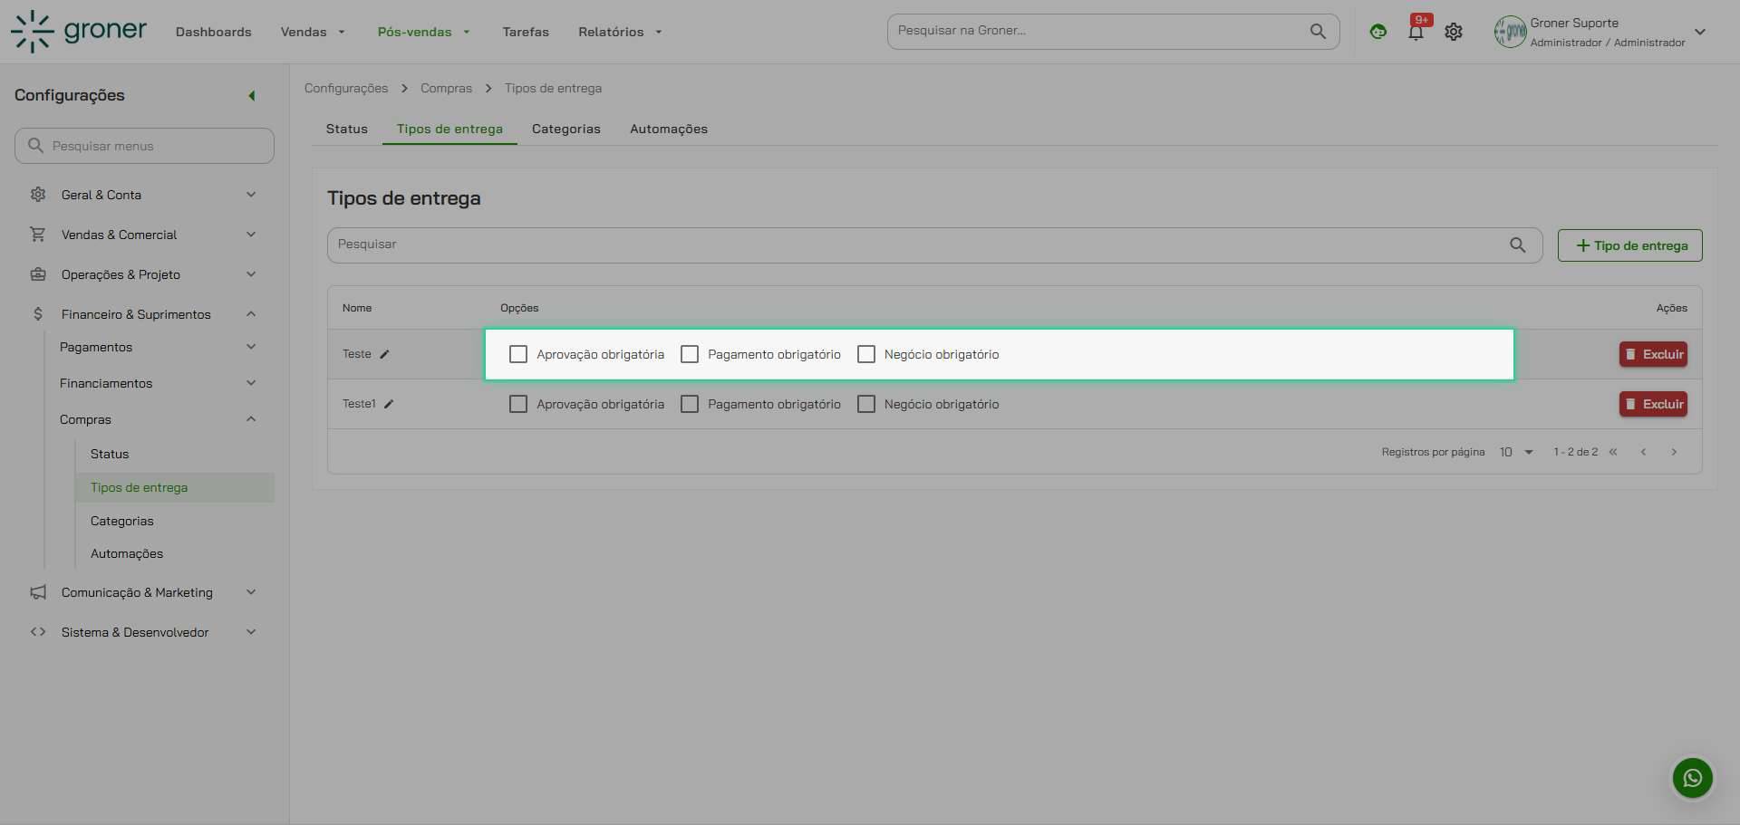Enable Aprovação obrigatória for Teste
Viewport: 1740px width, 825px height.
point(518,354)
